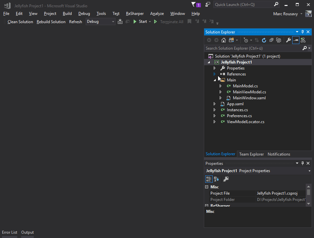
Task: Click the notifications flag icon
Action: coord(194,4)
